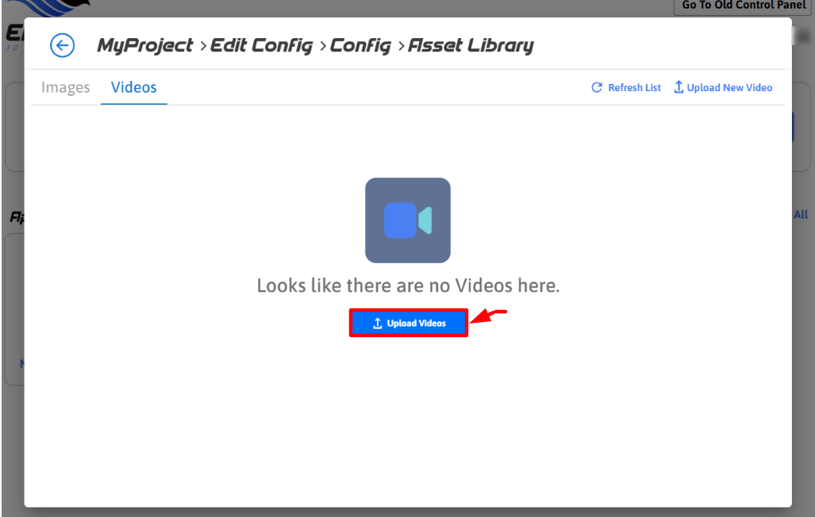
Task: Click the blue Upload Videos button
Action: 409,323
